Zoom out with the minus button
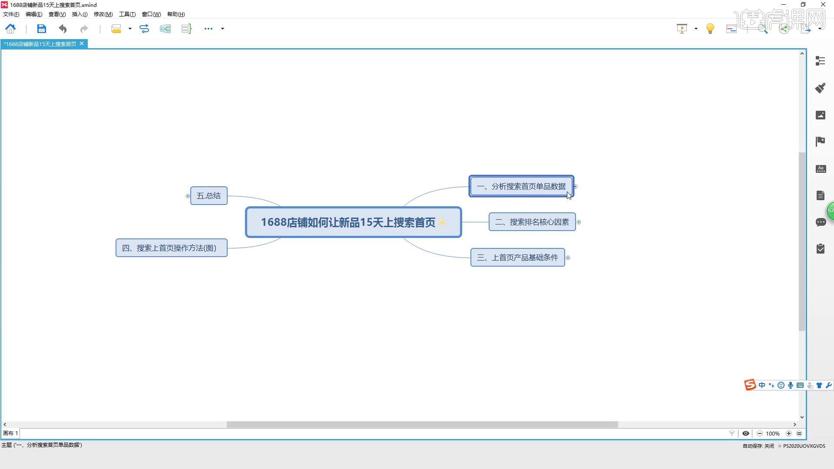 [x=760, y=433]
